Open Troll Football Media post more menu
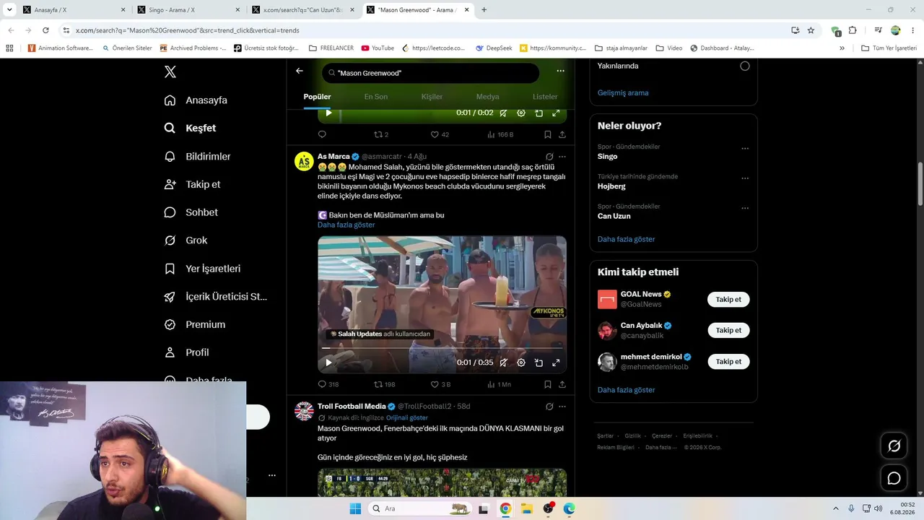This screenshot has width=924, height=520. (x=562, y=407)
